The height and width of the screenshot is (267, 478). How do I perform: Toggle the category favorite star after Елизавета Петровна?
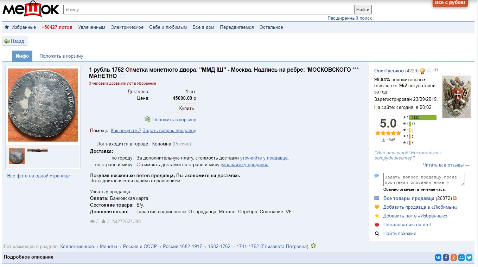click(x=313, y=246)
